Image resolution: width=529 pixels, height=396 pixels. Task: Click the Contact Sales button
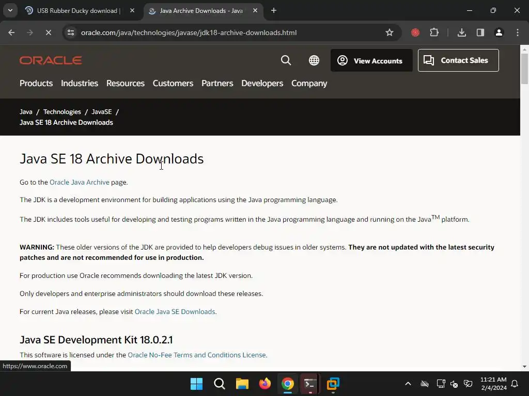coord(458,60)
